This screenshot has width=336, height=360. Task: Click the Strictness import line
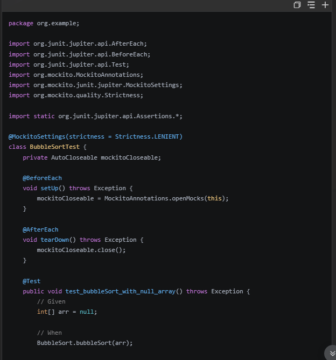(x=76, y=95)
